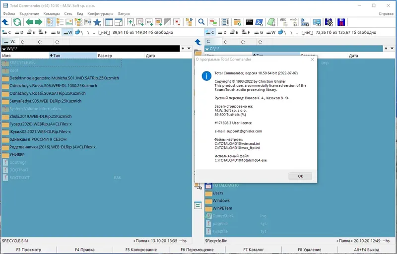
Task: Unselect files with red minus icon
Action: tap(177, 22)
